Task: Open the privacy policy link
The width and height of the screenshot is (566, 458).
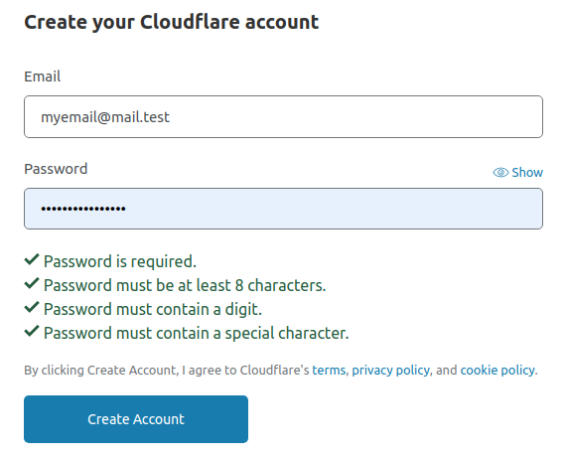Action: pyautogui.click(x=391, y=371)
